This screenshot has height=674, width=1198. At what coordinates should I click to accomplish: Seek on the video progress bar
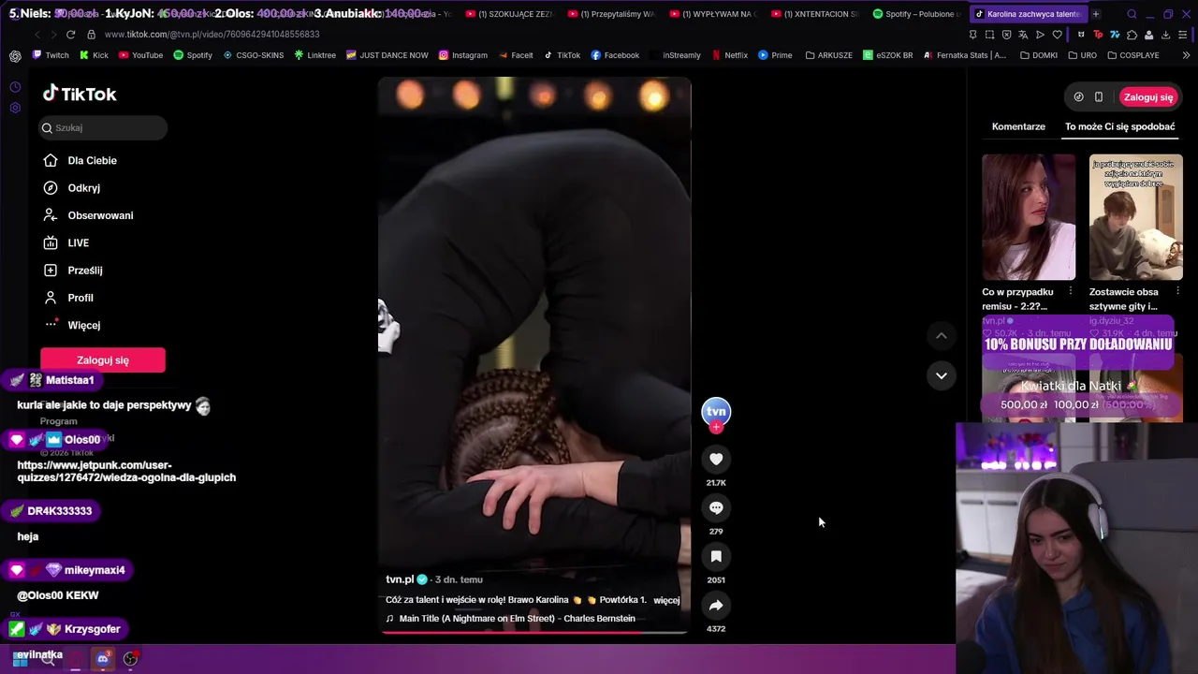pos(534,633)
